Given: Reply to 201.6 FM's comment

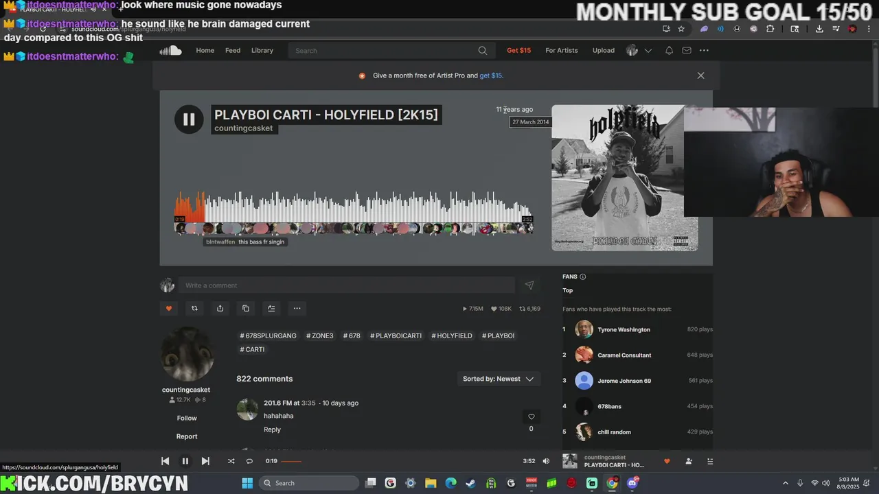Looking at the screenshot, I should [x=272, y=430].
